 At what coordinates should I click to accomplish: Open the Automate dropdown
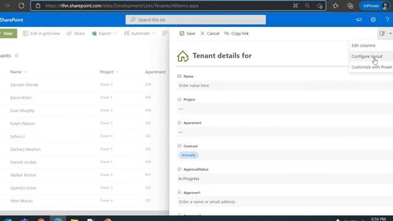(x=140, y=33)
